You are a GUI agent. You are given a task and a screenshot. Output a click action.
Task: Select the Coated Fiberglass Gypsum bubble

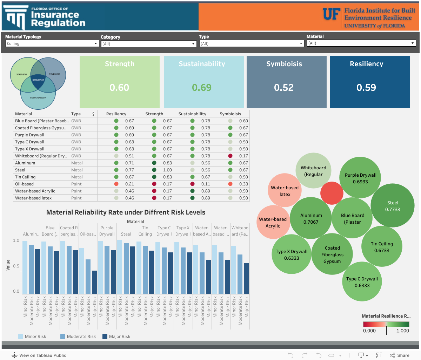pos(332,254)
